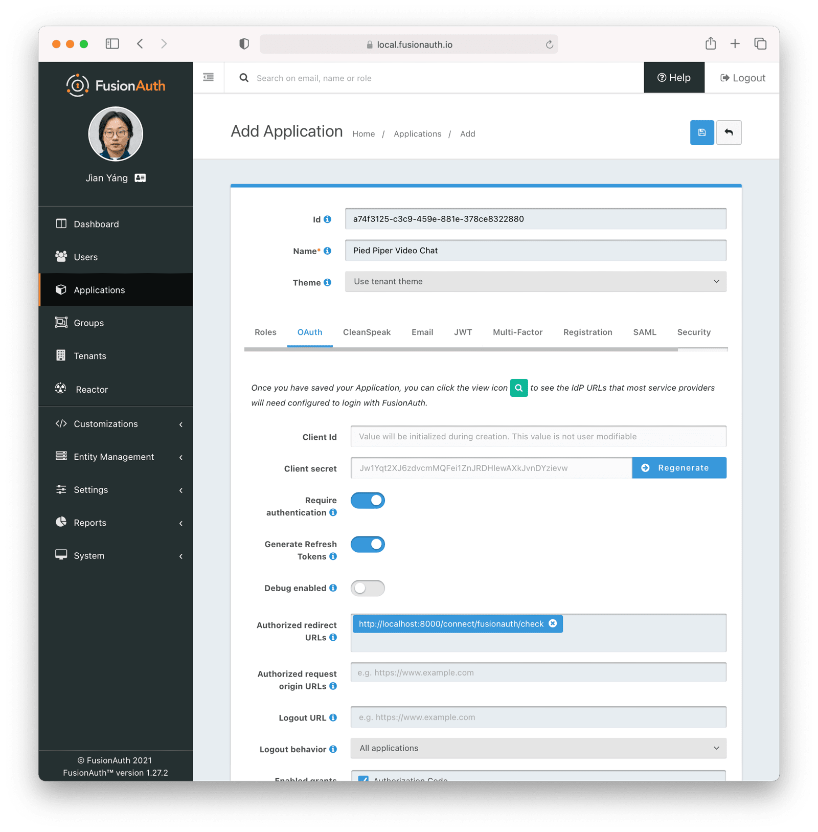
Task: Click the tab strip horizontal scrollbar
Action: (461, 350)
